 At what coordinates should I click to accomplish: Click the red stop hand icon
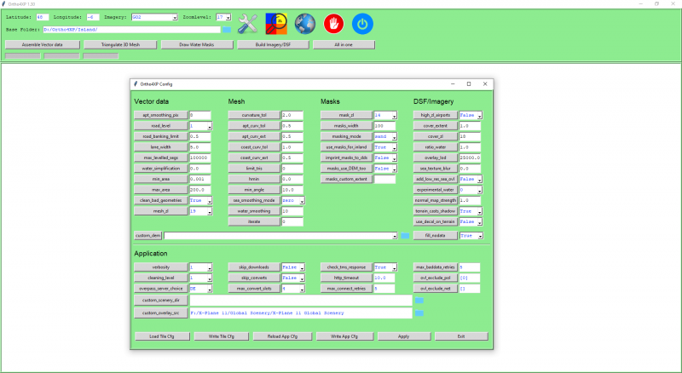333,24
